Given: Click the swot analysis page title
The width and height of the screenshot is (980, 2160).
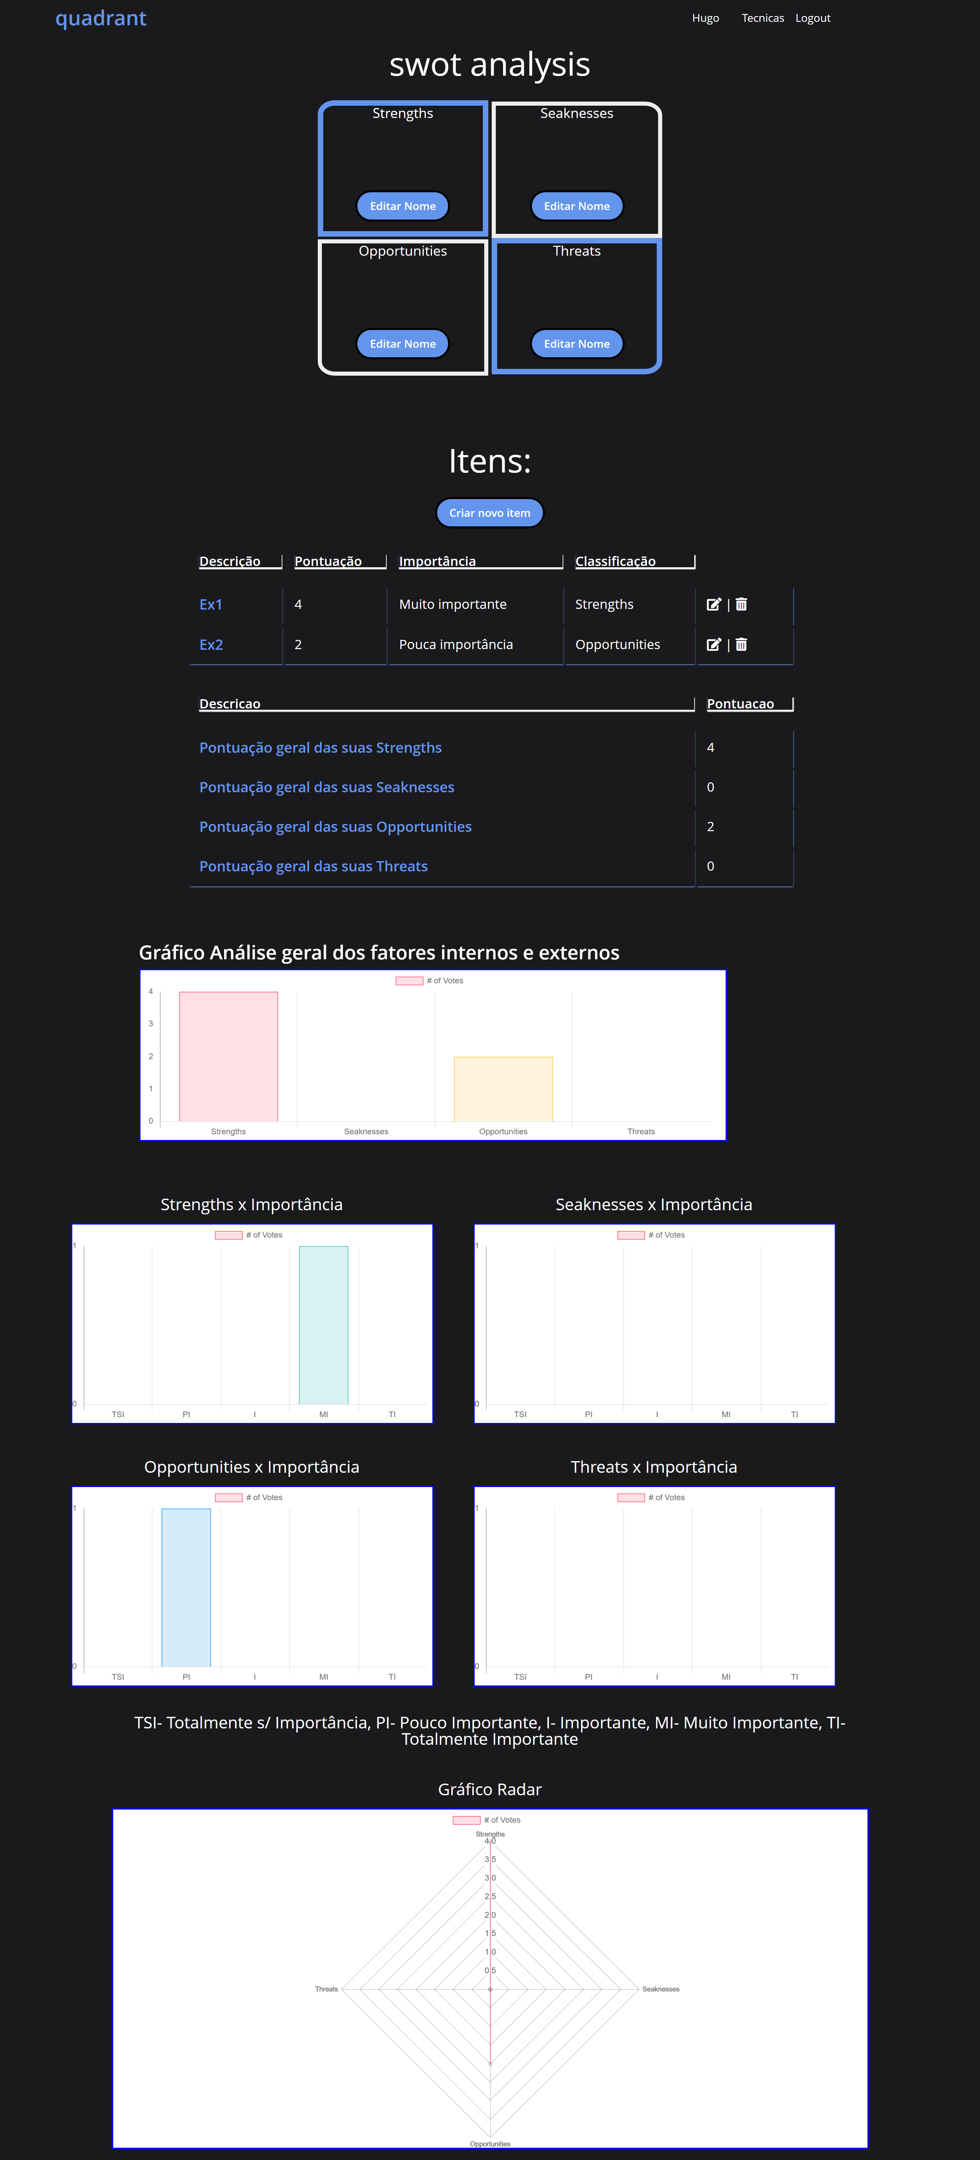Looking at the screenshot, I should [490, 64].
